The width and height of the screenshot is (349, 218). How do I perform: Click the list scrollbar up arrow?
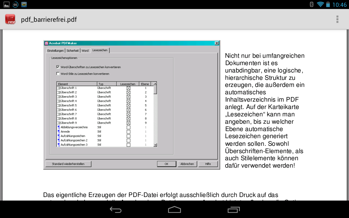click(x=155, y=84)
